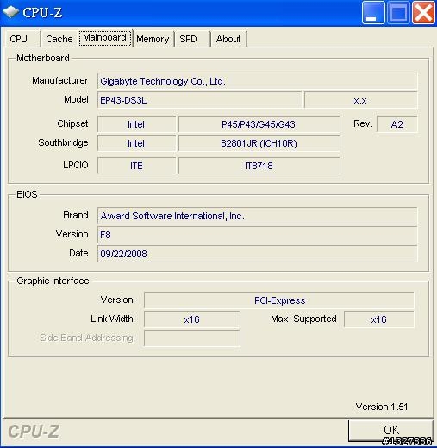Select BIOS Version field F8
The width and height of the screenshot is (437, 448).
click(x=257, y=235)
